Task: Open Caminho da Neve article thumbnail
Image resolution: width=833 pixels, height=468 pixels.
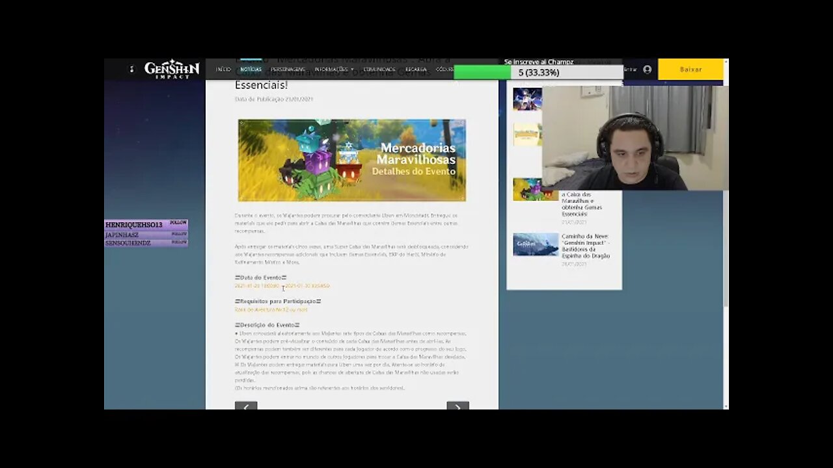Action: pyautogui.click(x=536, y=244)
